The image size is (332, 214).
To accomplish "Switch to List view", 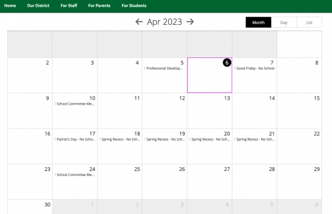I will click(309, 23).
